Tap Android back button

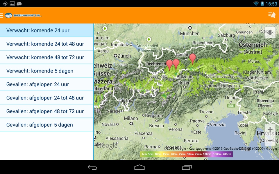92,167
